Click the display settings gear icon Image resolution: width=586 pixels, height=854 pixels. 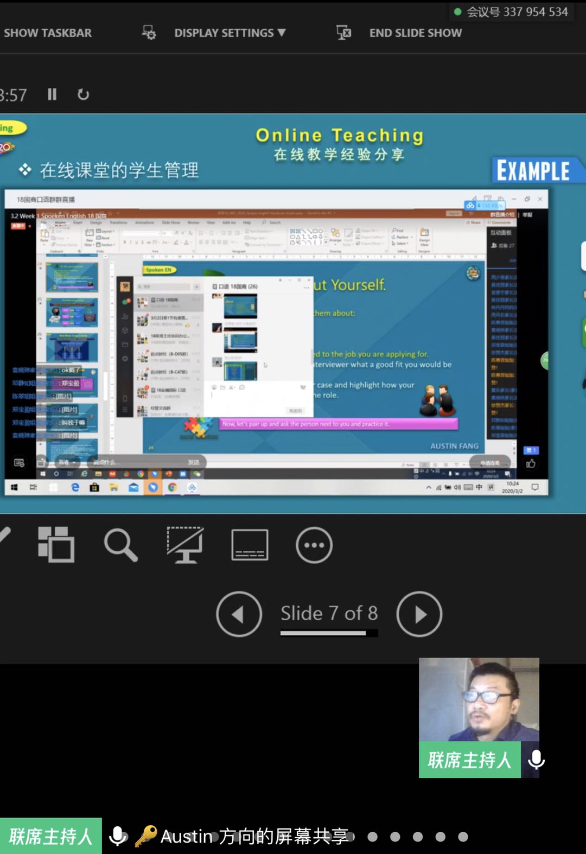click(149, 33)
